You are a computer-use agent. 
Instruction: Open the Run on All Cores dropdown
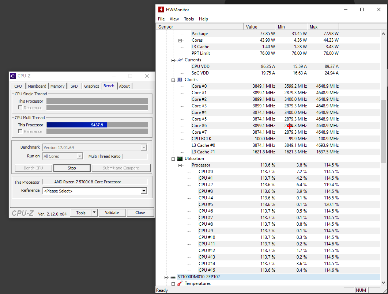click(x=80, y=156)
